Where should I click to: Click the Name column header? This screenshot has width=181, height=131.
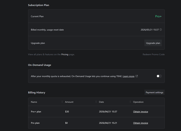click(34, 102)
